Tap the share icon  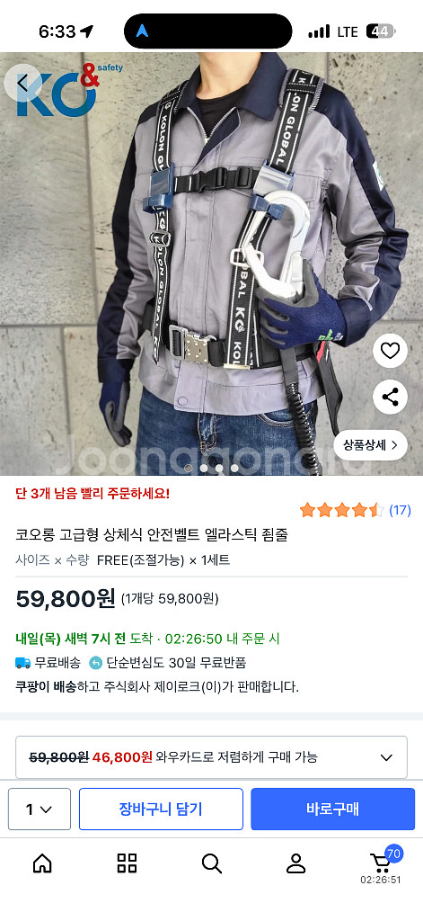[390, 397]
